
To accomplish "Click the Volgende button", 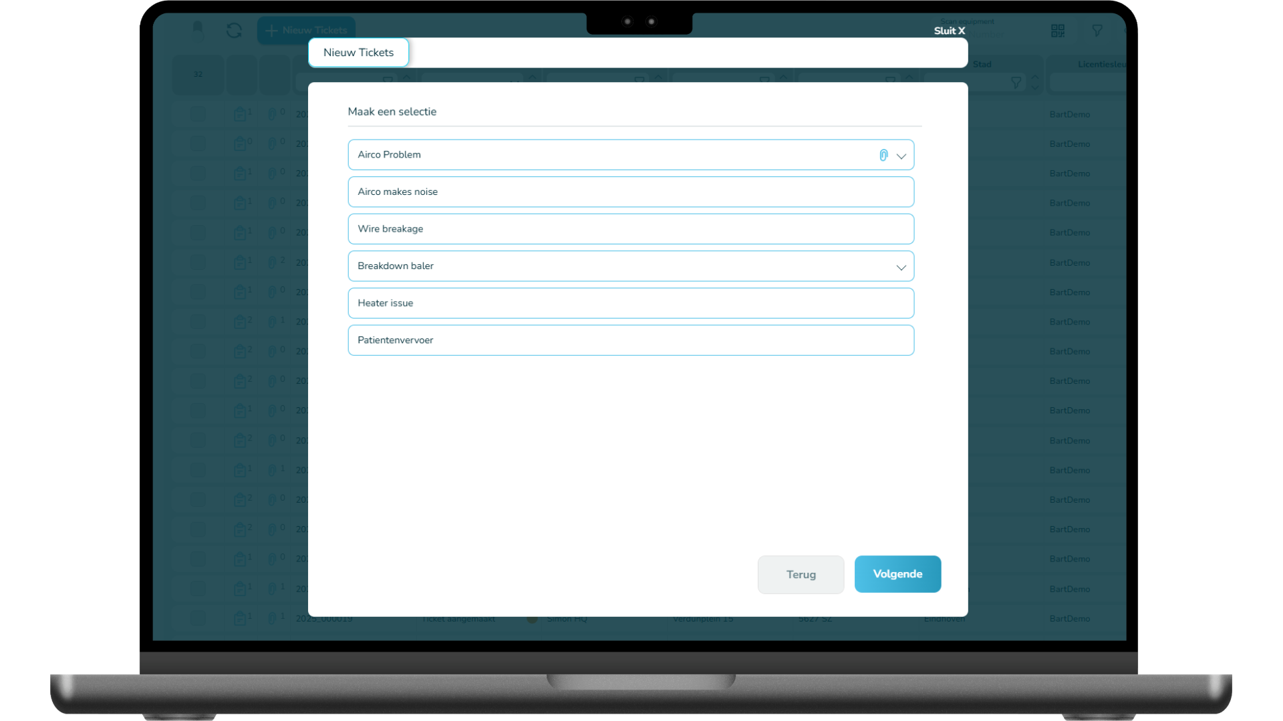I will [897, 574].
